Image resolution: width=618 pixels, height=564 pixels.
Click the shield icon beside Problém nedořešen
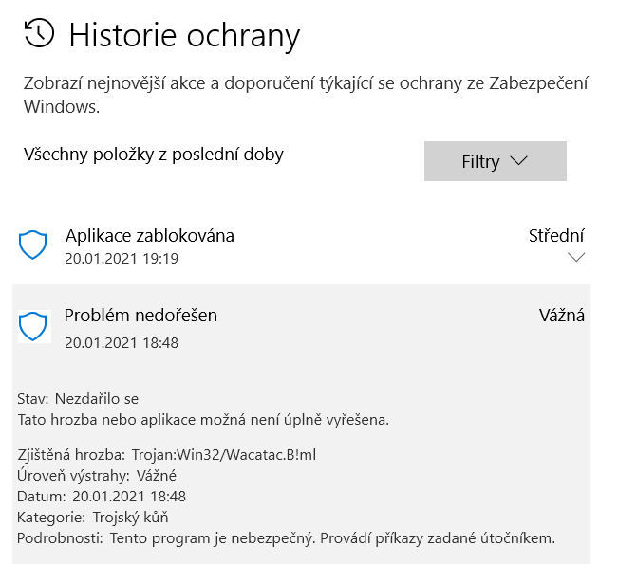[33, 326]
